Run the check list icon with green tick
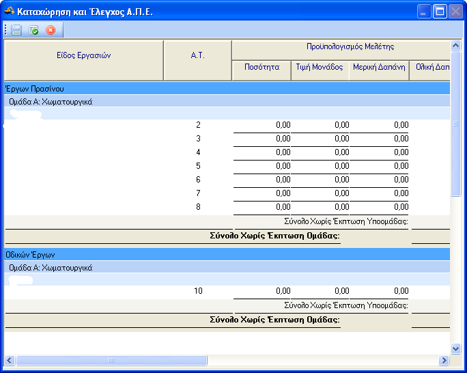This screenshot has height=373, width=467. click(x=33, y=30)
